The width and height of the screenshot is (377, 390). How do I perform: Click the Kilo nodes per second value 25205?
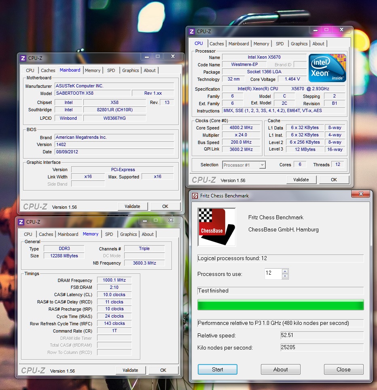coord(322,348)
